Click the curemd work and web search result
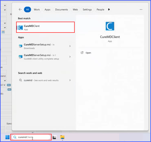Screen dimensions: 151x142 (45, 80)
